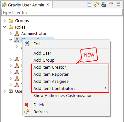Click the type filter text field
The width and height of the screenshot is (124, 122).
point(62,13)
